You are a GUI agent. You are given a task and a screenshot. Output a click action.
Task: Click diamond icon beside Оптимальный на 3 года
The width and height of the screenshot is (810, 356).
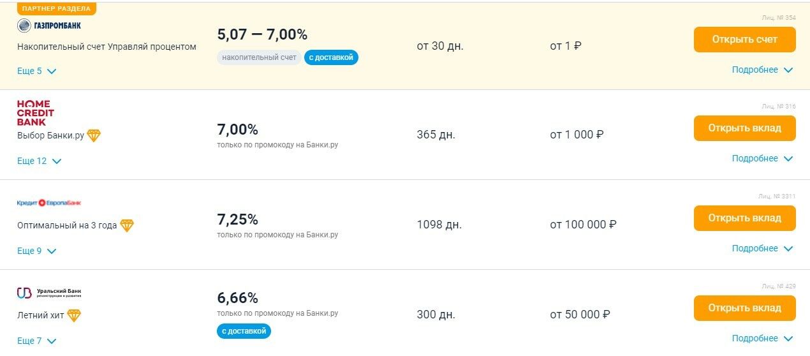[127, 225]
